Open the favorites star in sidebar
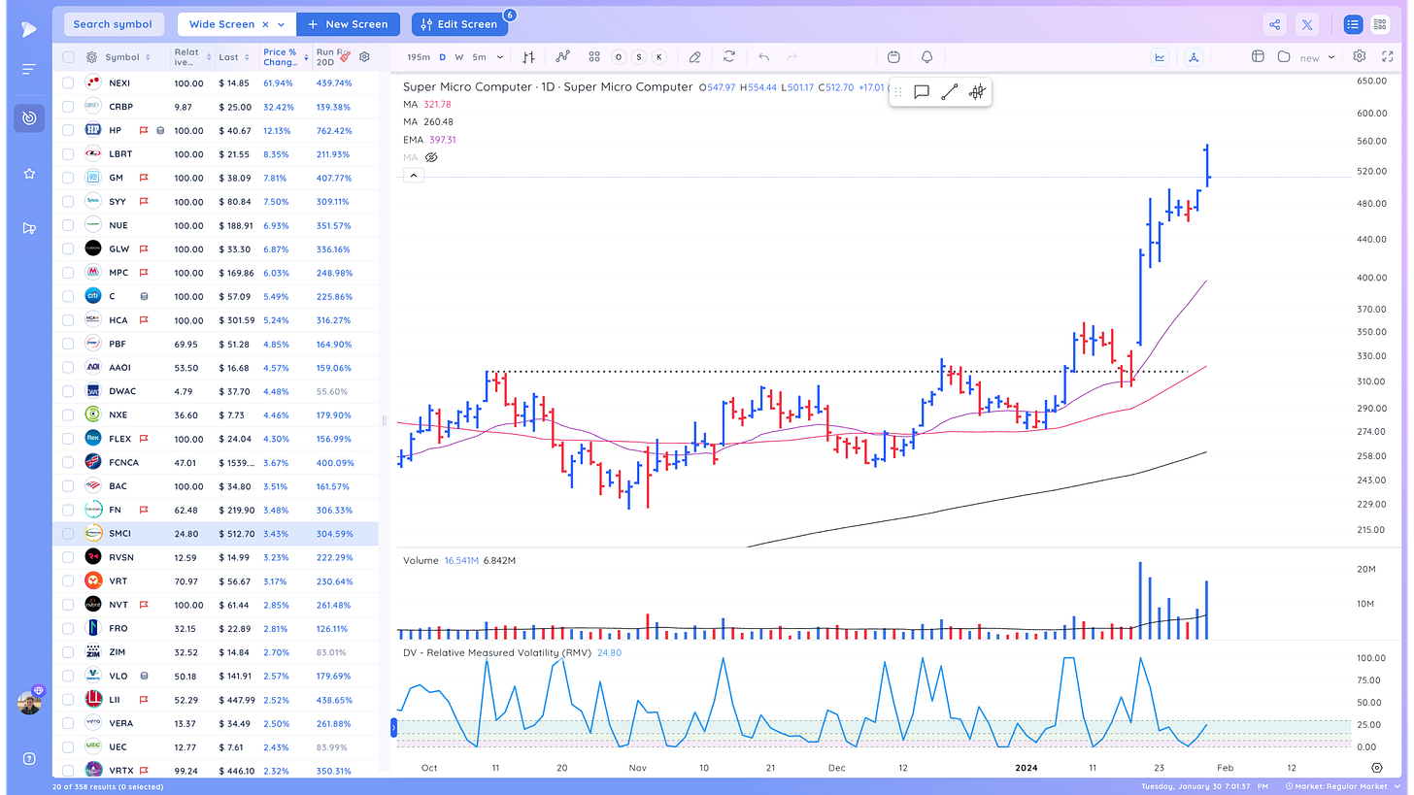The width and height of the screenshot is (1414, 795). 29,174
